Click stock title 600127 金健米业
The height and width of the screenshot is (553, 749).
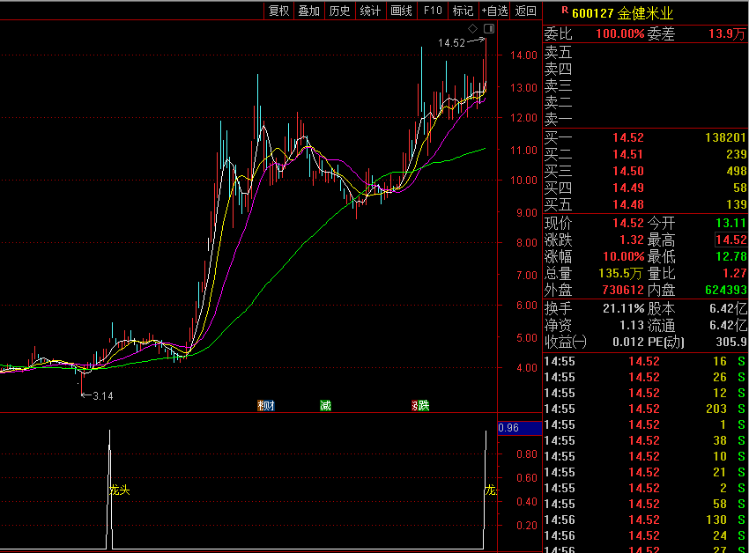click(x=622, y=13)
